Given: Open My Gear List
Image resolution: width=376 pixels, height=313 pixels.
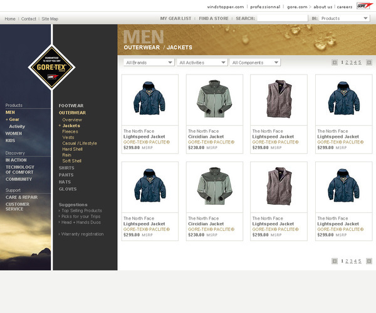Looking at the screenshot, I should click(x=175, y=18).
